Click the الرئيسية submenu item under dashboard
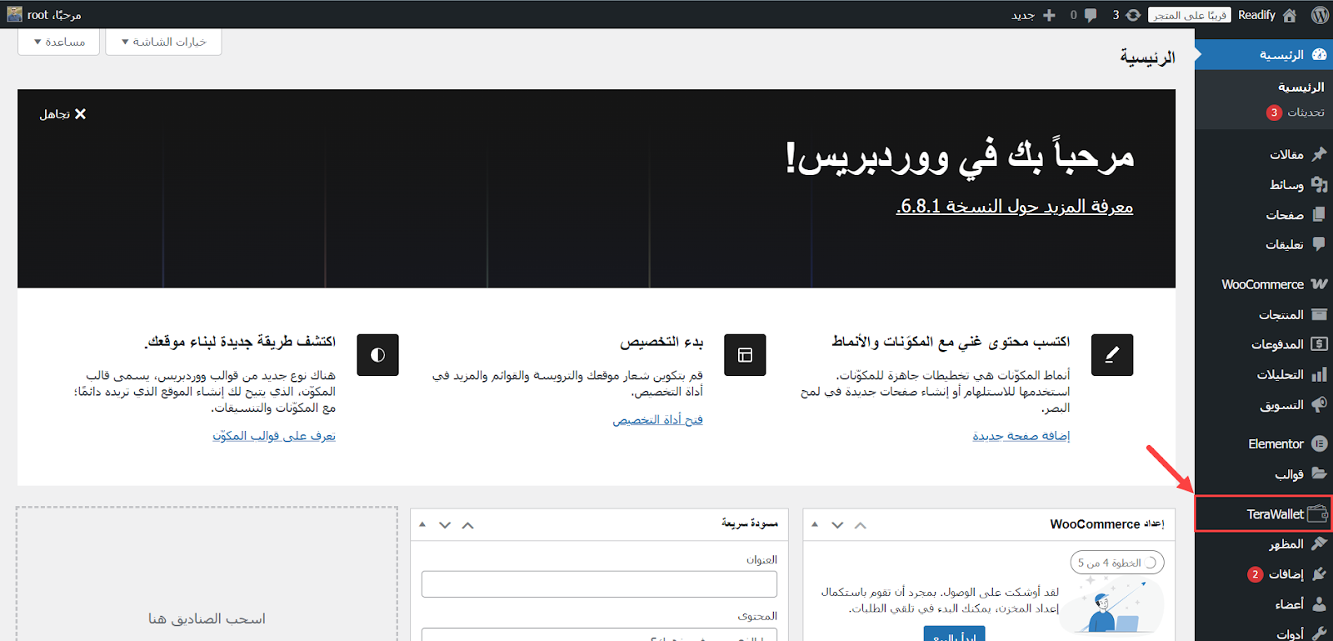 coord(1301,87)
